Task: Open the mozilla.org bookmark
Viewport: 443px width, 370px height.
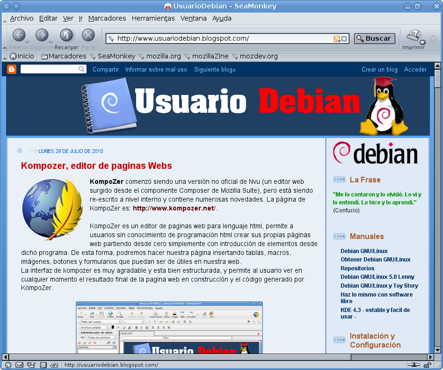Action: click(x=160, y=56)
